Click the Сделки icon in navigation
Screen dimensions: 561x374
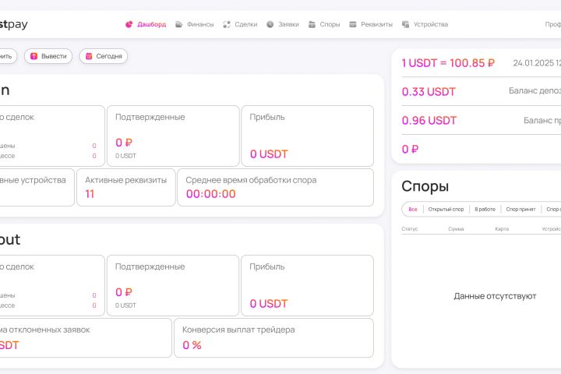pyautogui.click(x=227, y=24)
